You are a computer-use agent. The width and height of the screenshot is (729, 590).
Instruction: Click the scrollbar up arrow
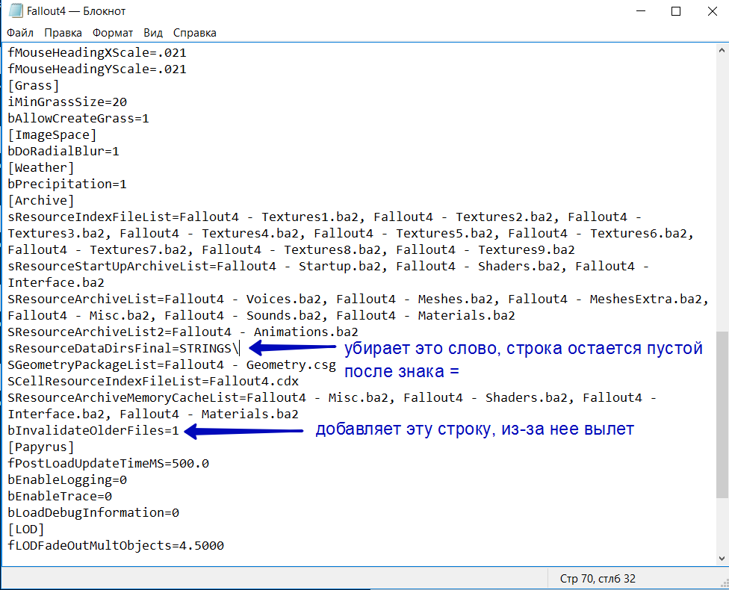[722, 50]
